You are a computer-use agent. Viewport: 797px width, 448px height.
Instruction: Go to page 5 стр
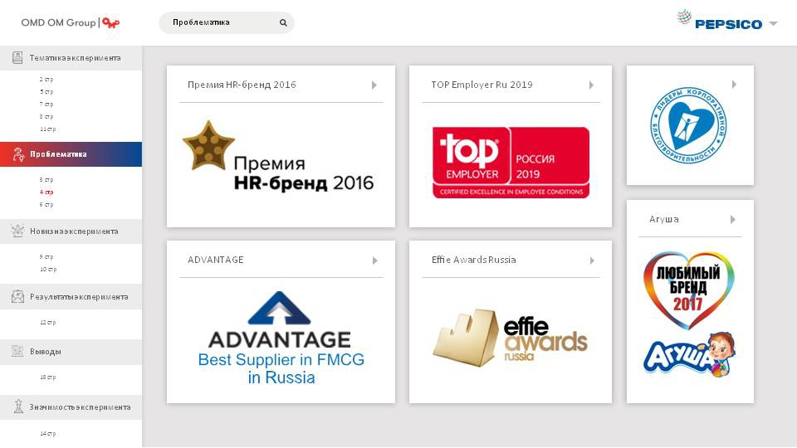coord(46,92)
